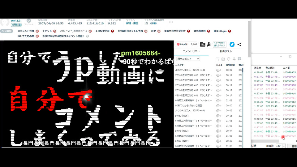This screenshot has width=297, height=167.
Task: Open the seki さん user link
Action: [x=16, y=20]
